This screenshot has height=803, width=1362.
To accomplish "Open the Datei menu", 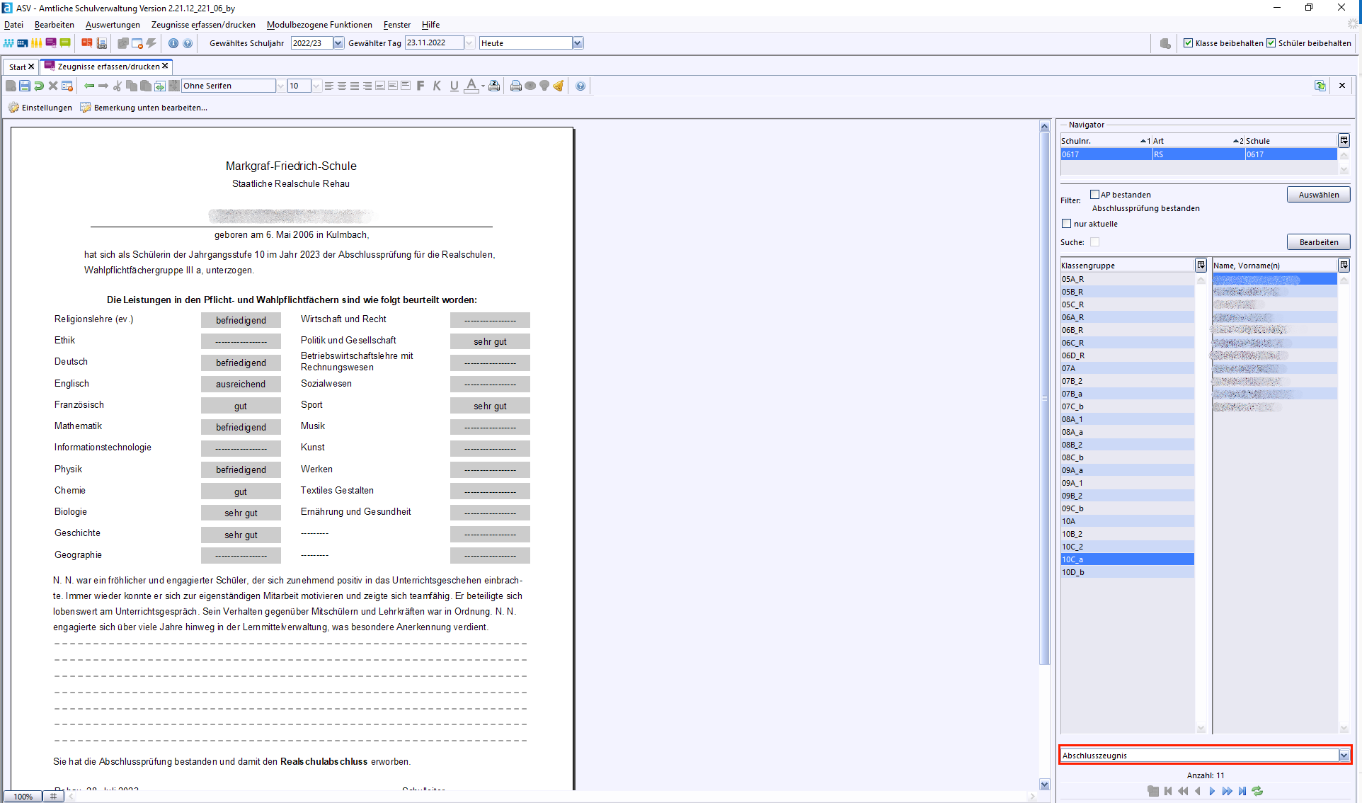I will (13, 25).
